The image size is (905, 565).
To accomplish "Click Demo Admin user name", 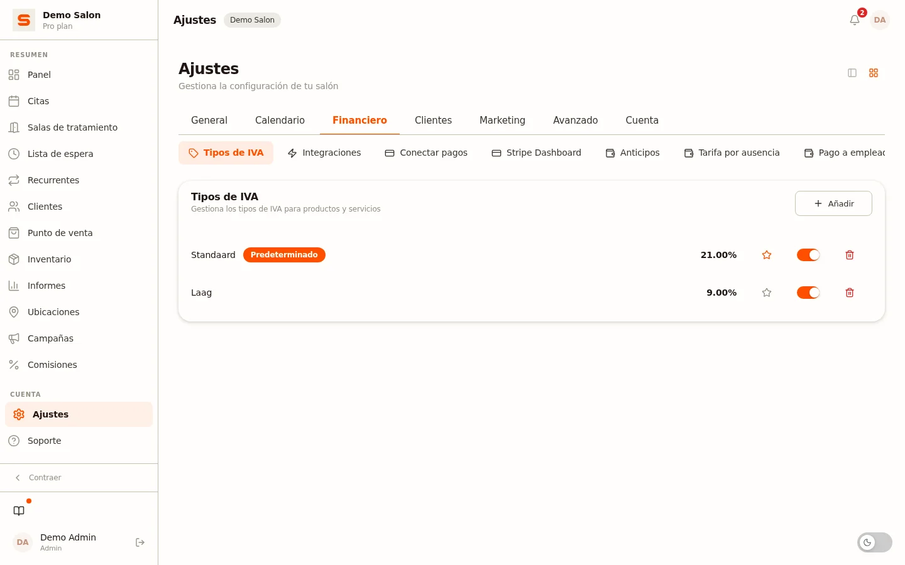I will coord(68,537).
